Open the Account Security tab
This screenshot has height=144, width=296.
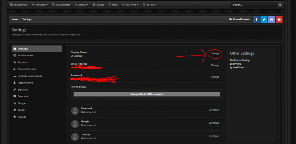37,69
